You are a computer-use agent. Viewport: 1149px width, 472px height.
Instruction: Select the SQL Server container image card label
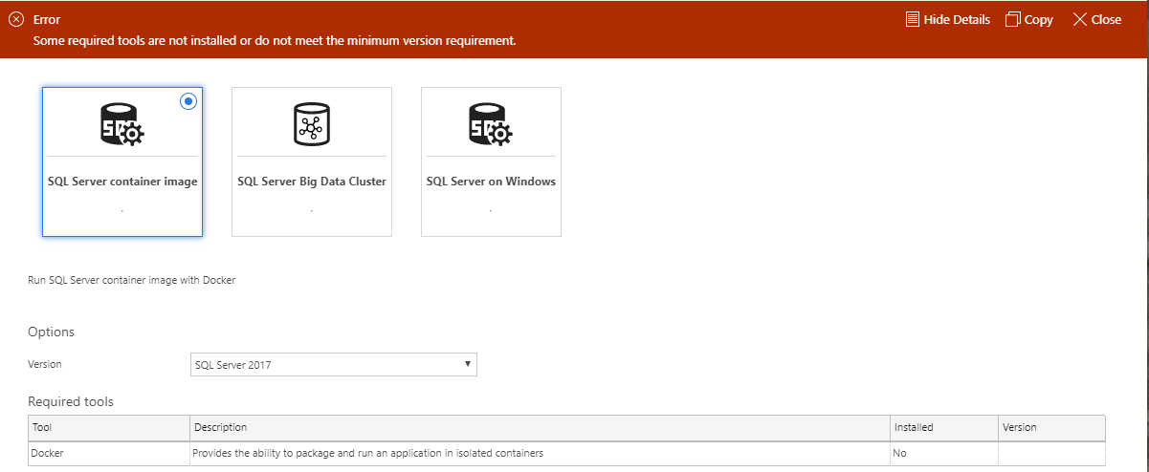pyautogui.click(x=122, y=182)
